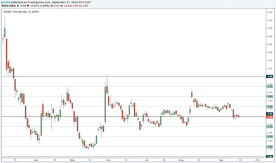Click the Aug date axis label
This screenshot has width=276, height=163.
pyautogui.click(x=181, y=160)
